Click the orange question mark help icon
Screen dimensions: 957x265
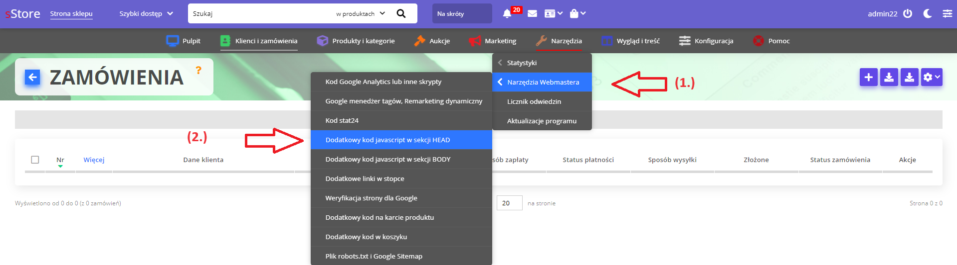[x=198, y=70]
